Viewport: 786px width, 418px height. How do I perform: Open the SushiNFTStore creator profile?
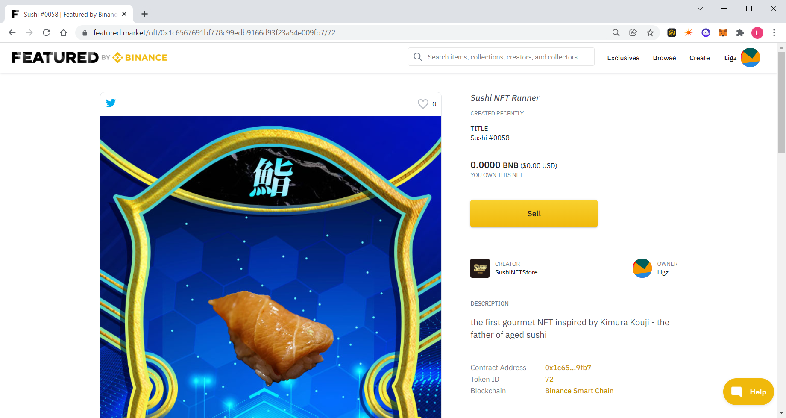click(x=516, y=272)
